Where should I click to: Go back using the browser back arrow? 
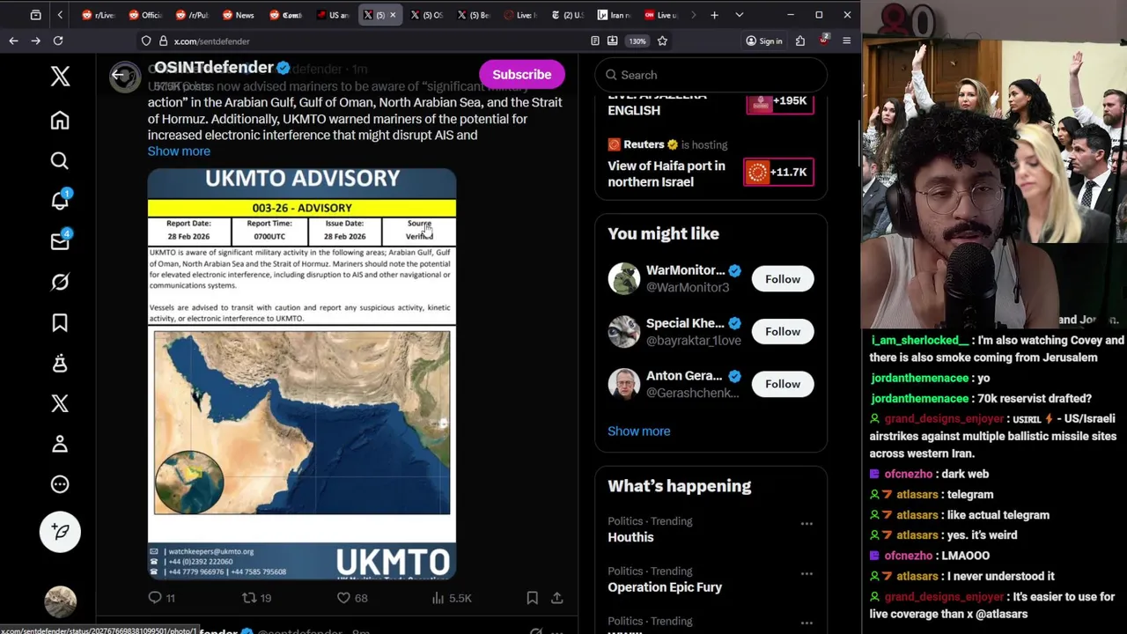pyautogui.click(x=13, y=41)
